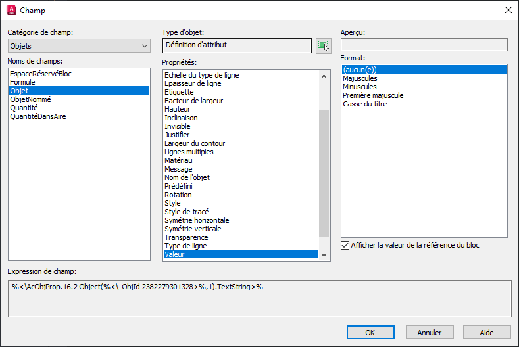This screenshot has width=519, height=347.
Task: Open the Catégorie de champ dropdown
Action: 79,46
